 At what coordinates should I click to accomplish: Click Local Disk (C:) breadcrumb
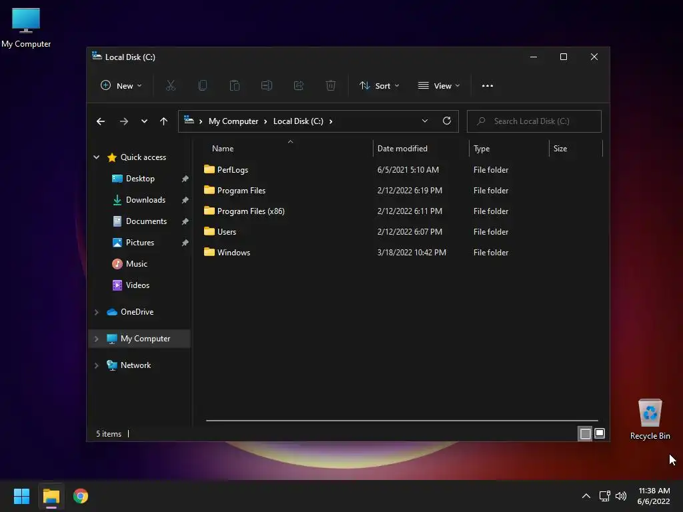298,121
